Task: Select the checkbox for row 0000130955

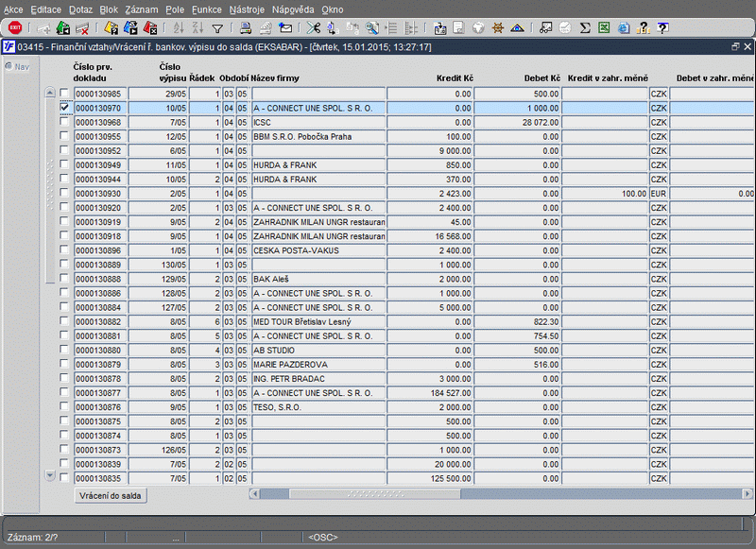Action: [x=64, y=135]
